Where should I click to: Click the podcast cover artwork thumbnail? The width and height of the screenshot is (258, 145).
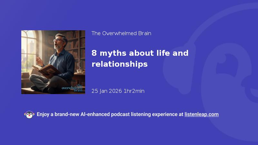pos(53,62)
